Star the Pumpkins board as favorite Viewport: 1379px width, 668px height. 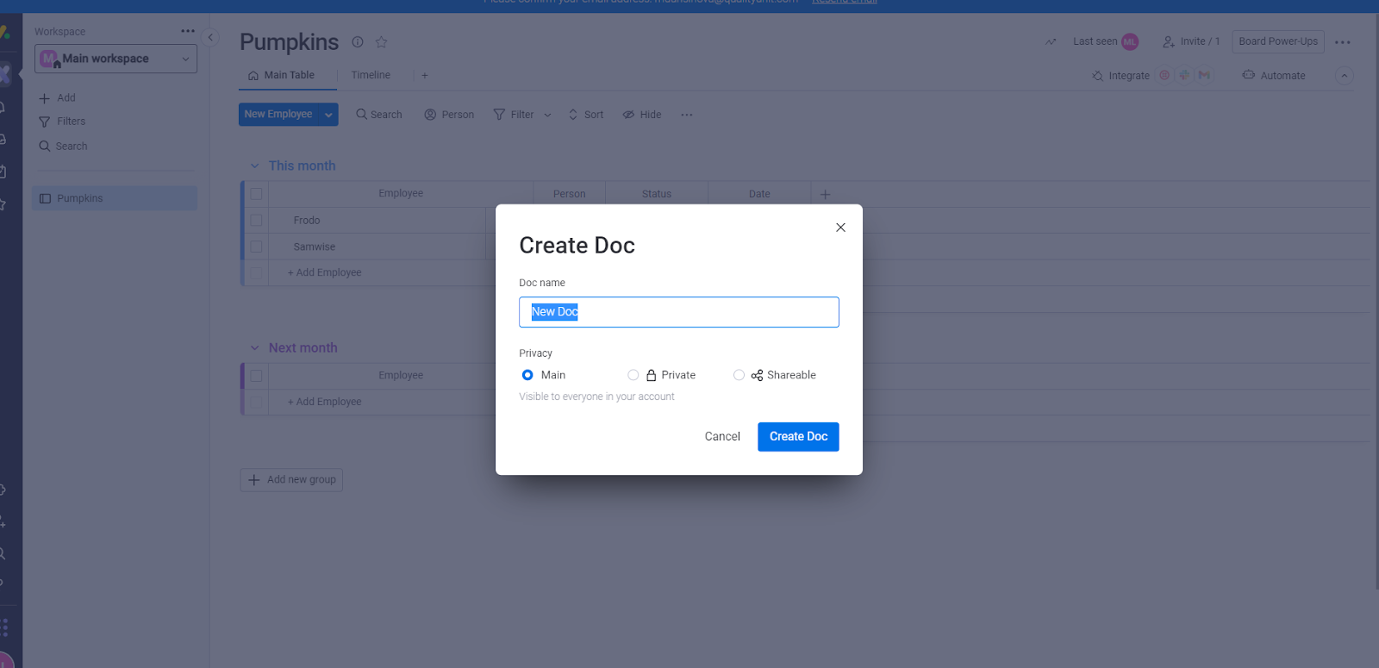381,42
